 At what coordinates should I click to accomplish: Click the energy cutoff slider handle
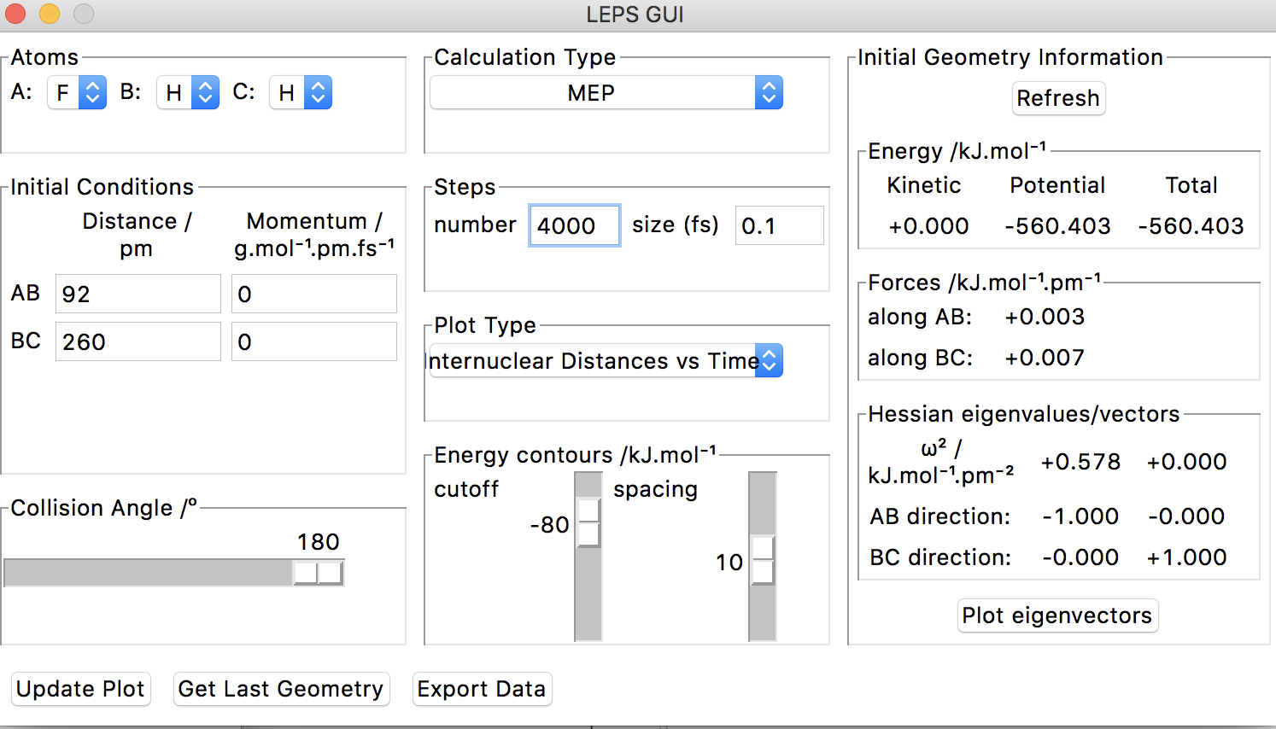point(588,522)
